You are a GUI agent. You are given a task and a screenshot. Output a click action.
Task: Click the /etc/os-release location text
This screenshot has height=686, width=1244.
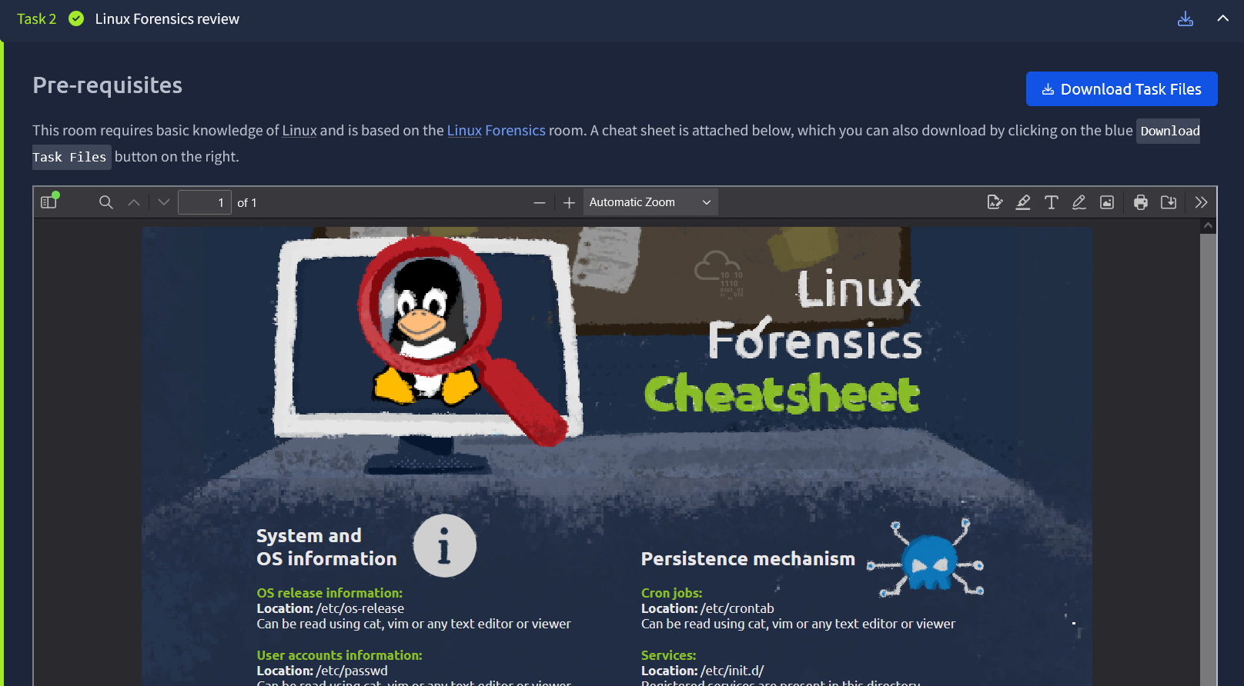pos(360,608)
